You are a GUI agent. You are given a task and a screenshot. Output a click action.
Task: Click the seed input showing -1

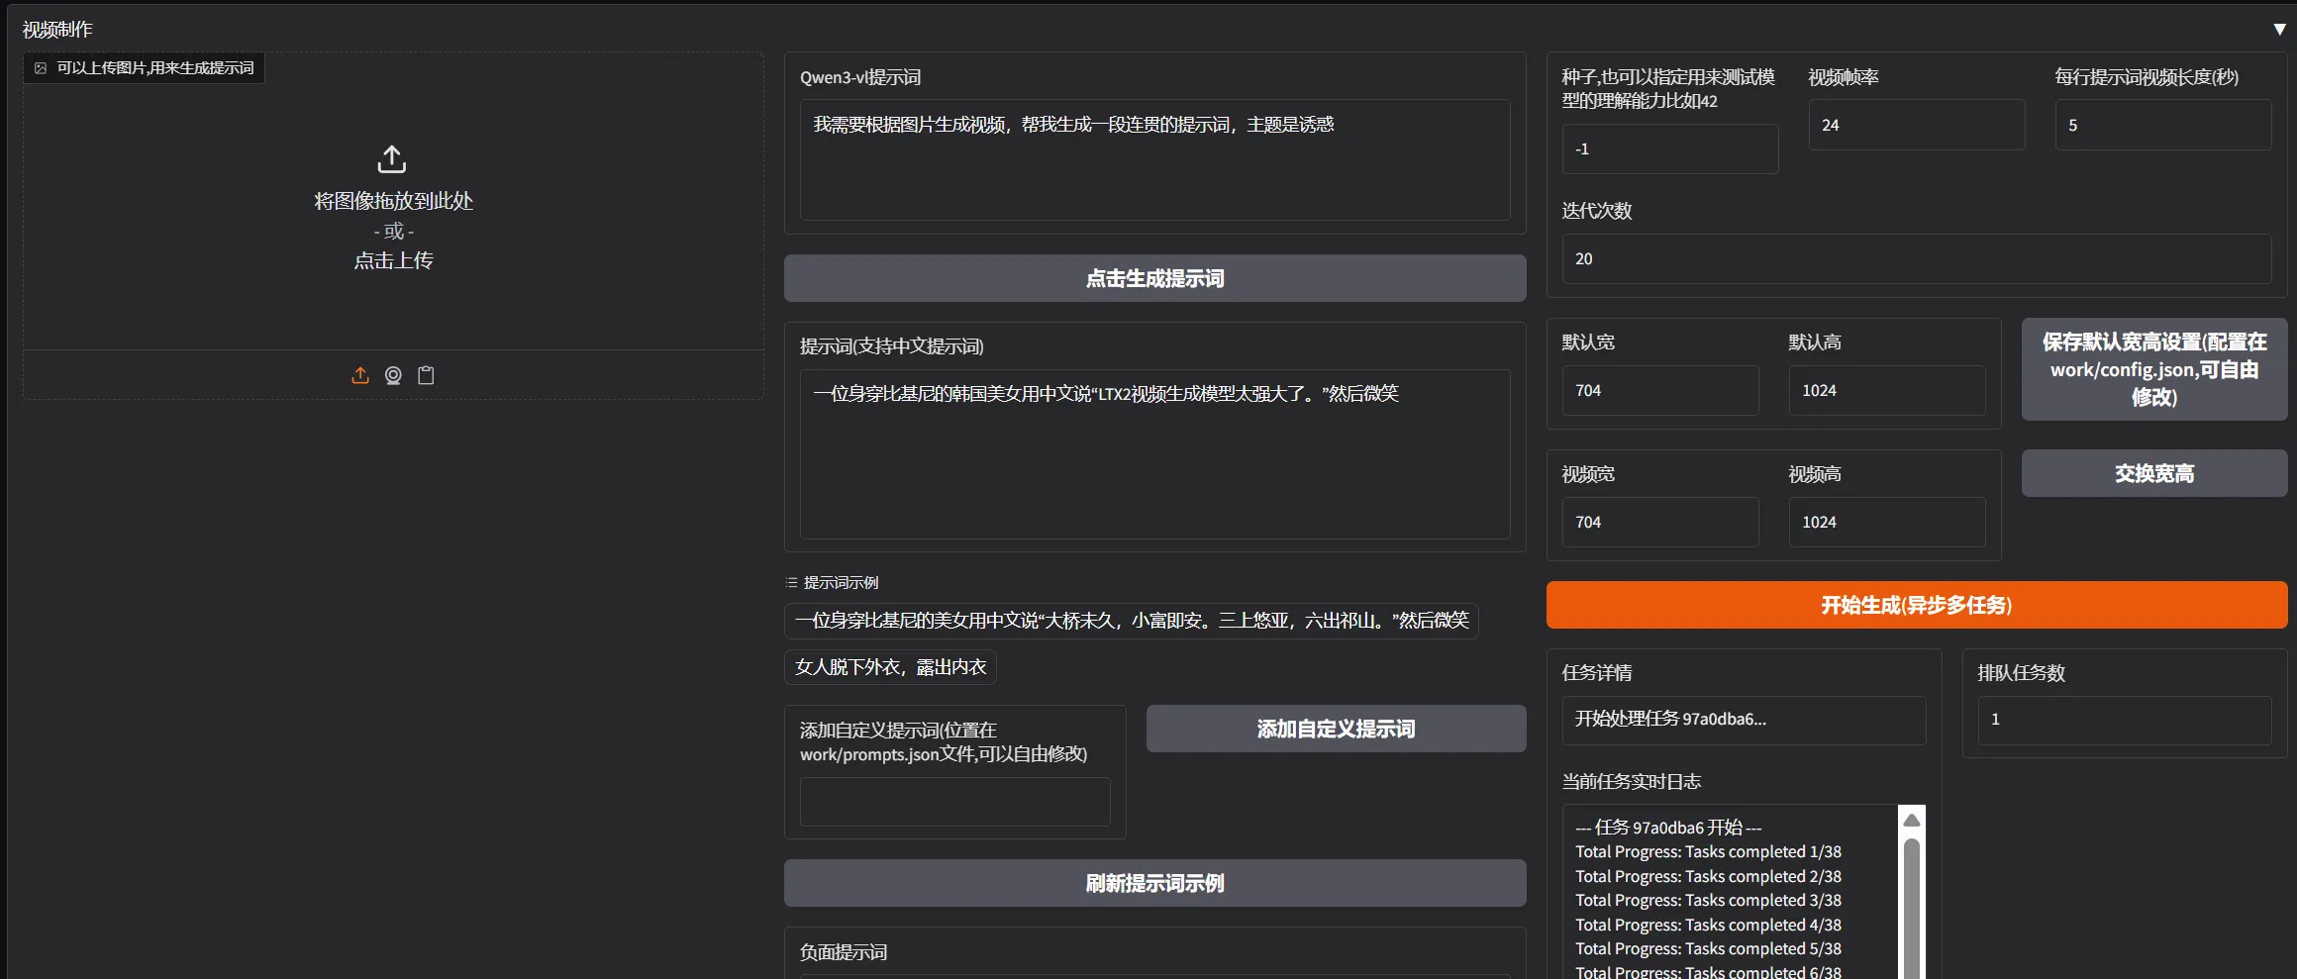coord(1670,148)
